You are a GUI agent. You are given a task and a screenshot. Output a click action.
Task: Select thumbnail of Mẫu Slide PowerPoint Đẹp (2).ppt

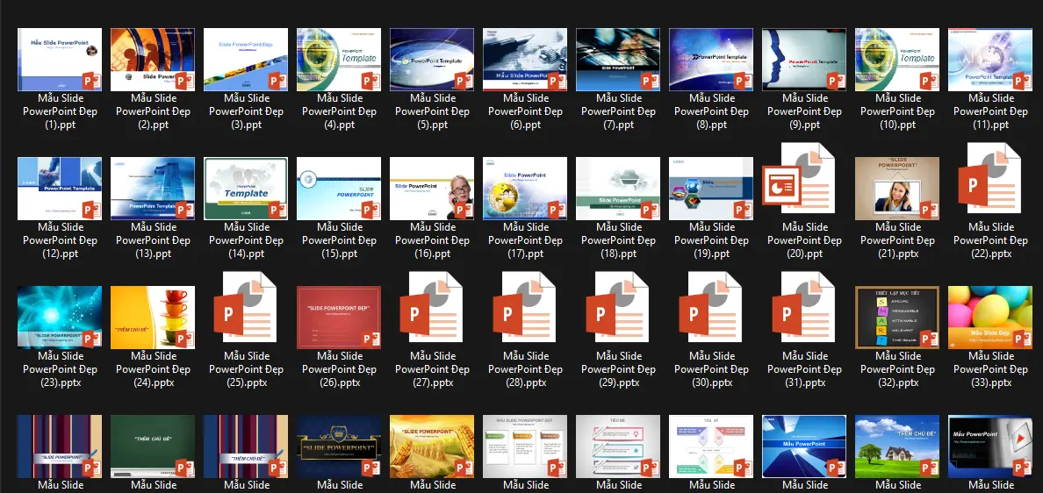click(153, 60)
